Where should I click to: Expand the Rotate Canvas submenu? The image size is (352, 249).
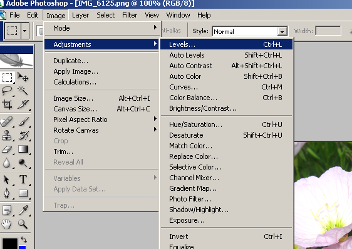point(102,130)
